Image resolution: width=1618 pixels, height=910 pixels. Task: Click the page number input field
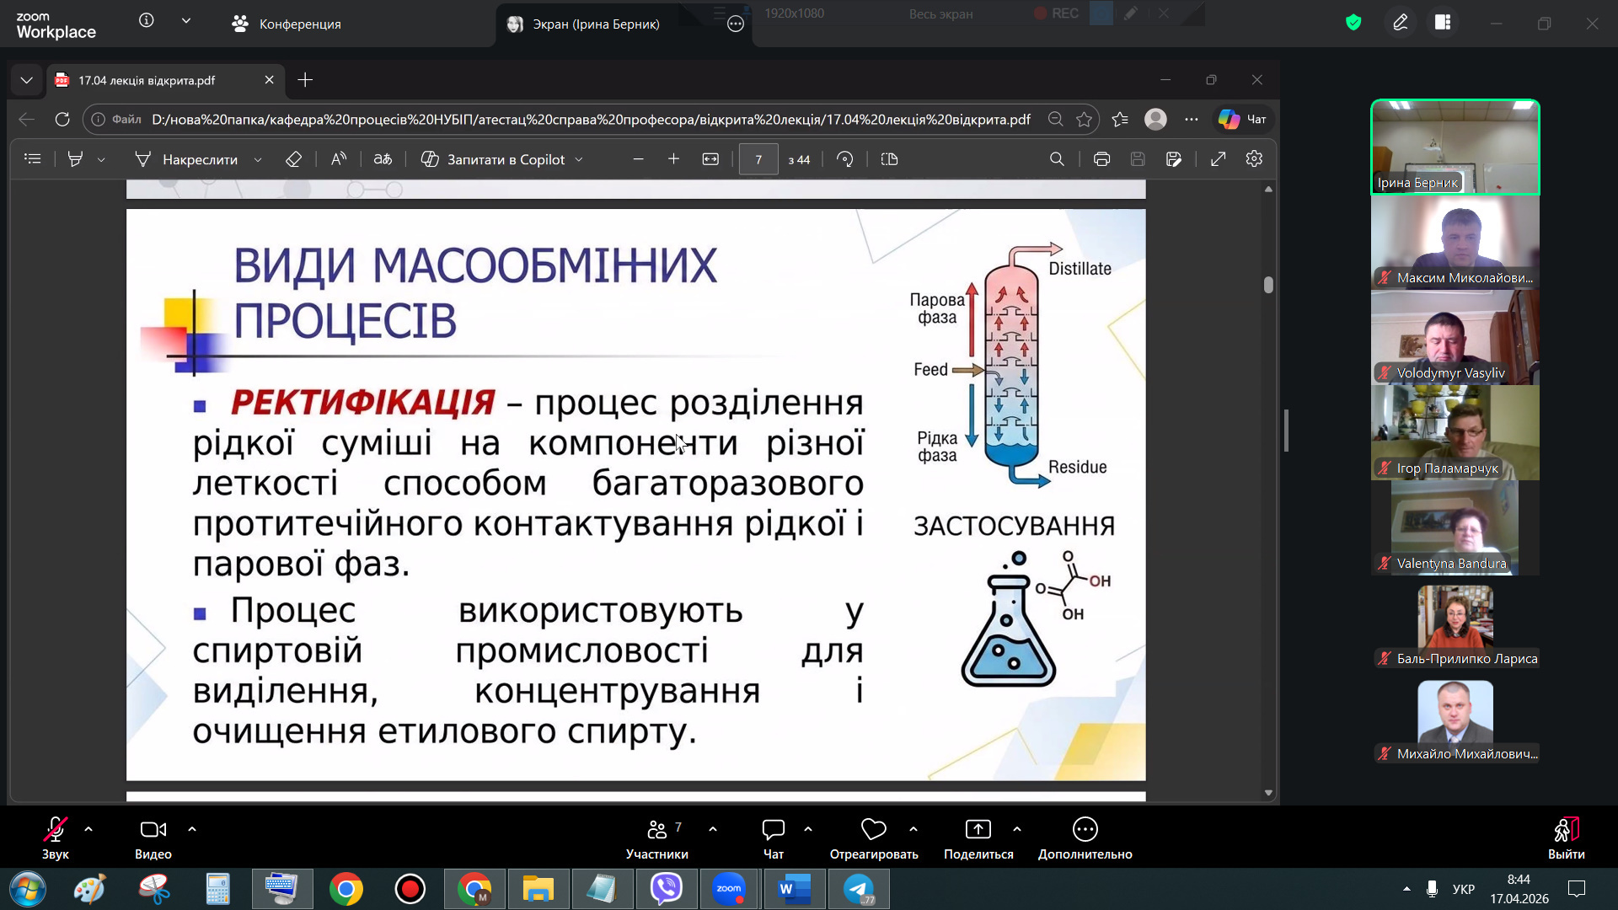point(758,159)
